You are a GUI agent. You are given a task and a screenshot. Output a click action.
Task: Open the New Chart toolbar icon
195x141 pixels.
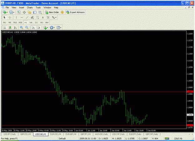(4, 12)
